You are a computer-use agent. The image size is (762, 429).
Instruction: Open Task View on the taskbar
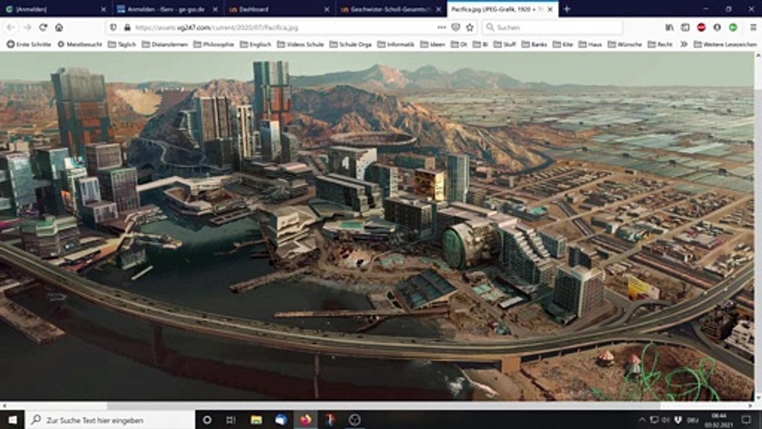(231, 419)
